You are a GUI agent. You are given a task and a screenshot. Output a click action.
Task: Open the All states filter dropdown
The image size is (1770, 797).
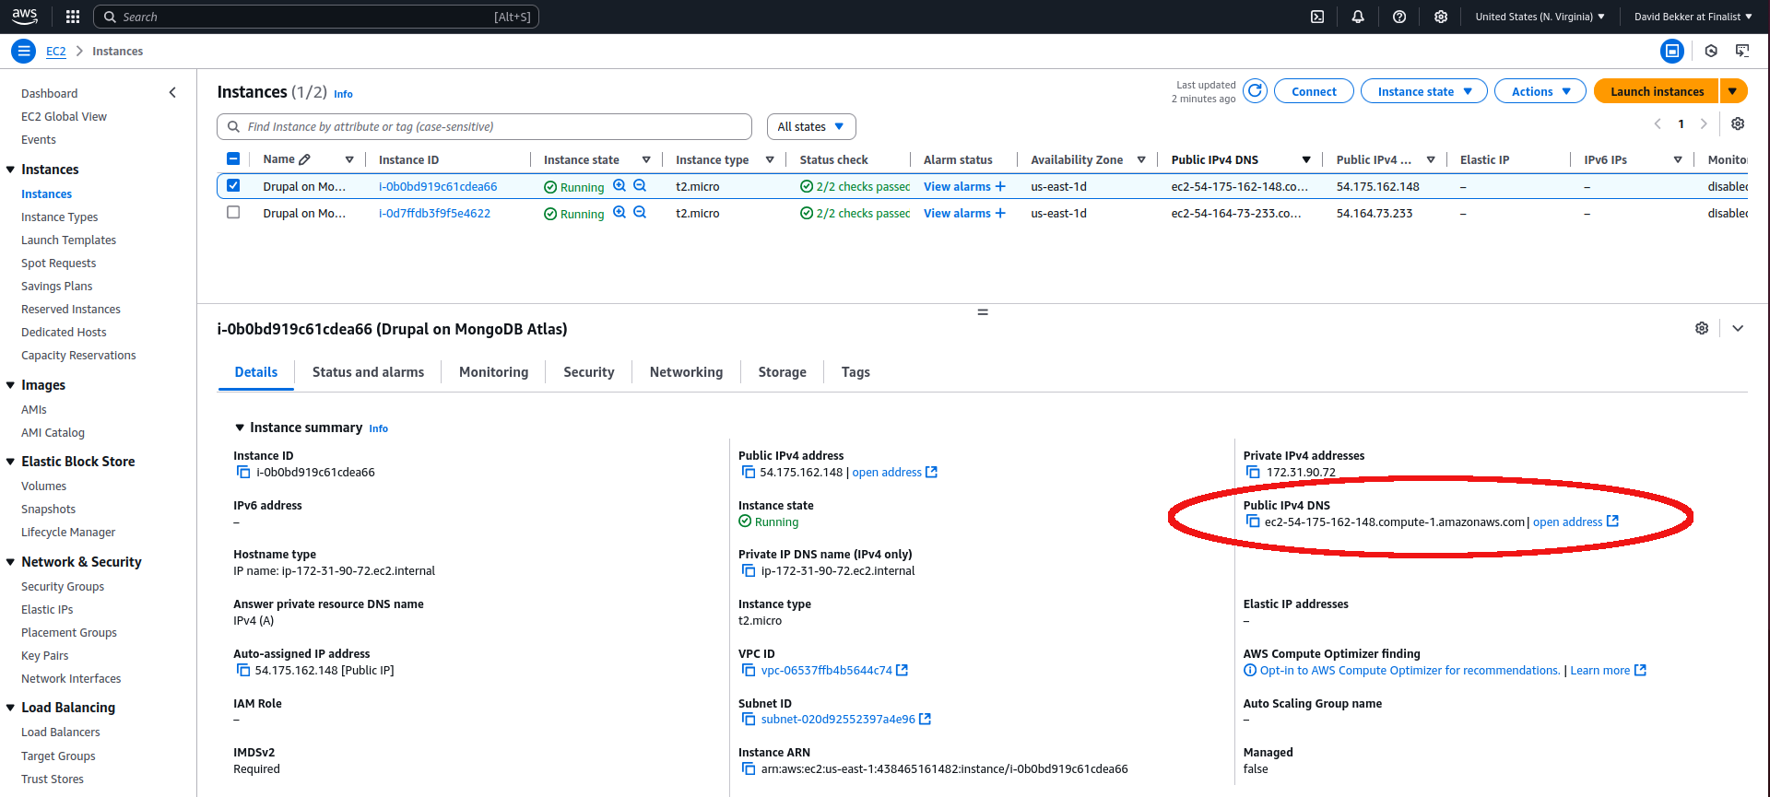click(x=811, y=126)
